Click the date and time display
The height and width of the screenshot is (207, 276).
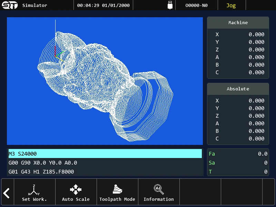click(x=103, y=6)
